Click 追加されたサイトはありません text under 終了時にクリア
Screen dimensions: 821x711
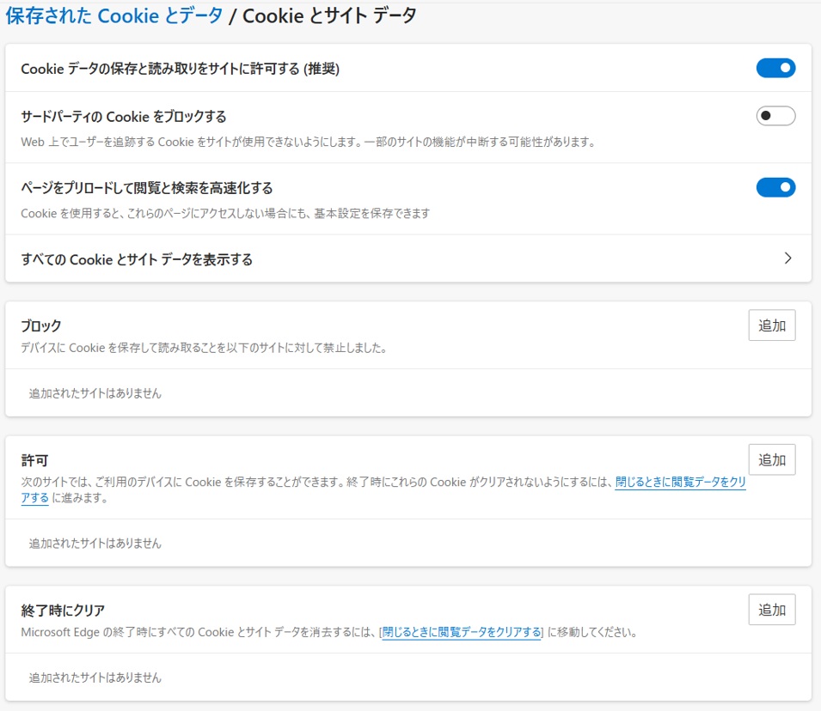(95, 678)
